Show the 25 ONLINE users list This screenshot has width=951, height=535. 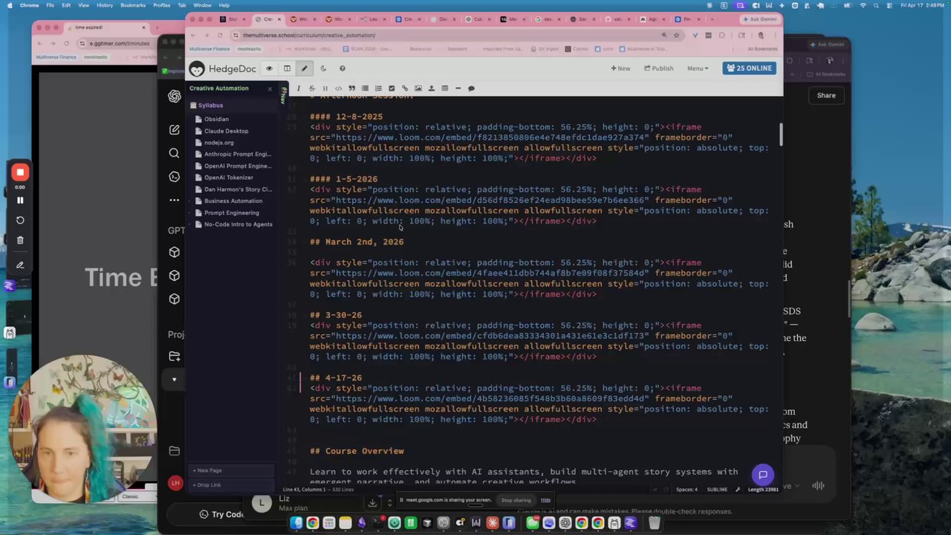tap(750, 68)
